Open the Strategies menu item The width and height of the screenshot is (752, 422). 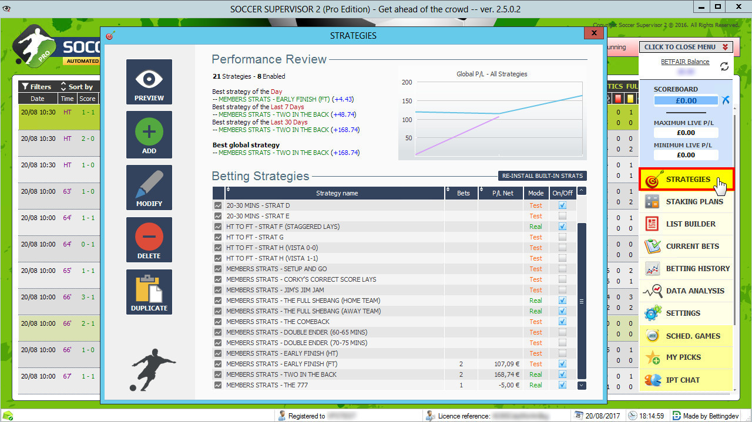(x=686, y=180)
